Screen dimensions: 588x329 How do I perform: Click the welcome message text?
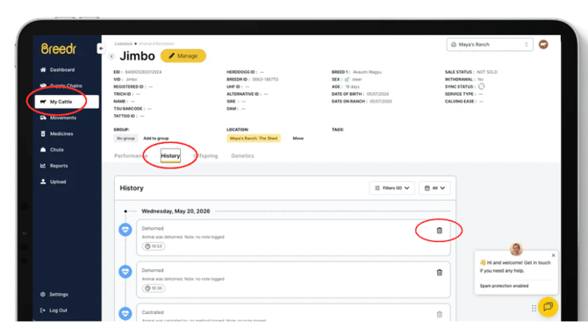pyautogui.click(x=515, y=267)
